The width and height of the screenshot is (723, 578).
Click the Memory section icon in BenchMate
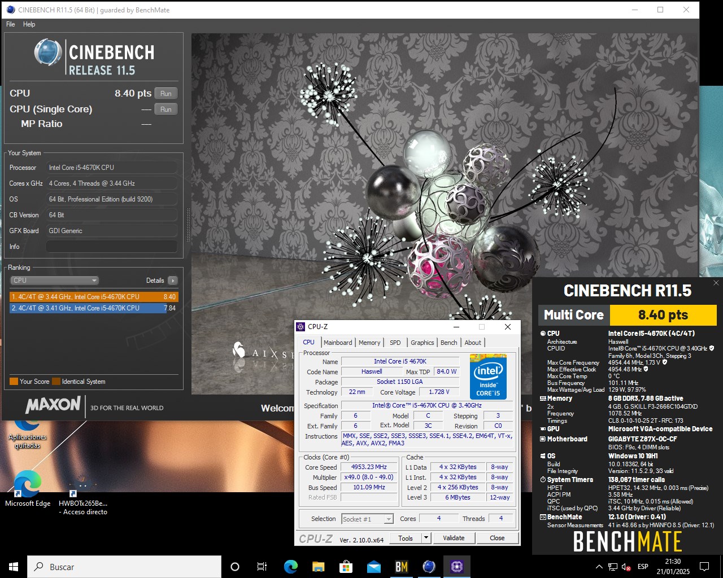point(543,399)
